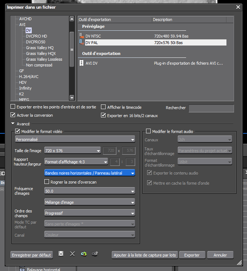Open the Ordre des champs Progressif dropdown
The width and height of the screenshot is (247, 271).
click(90, 213)
